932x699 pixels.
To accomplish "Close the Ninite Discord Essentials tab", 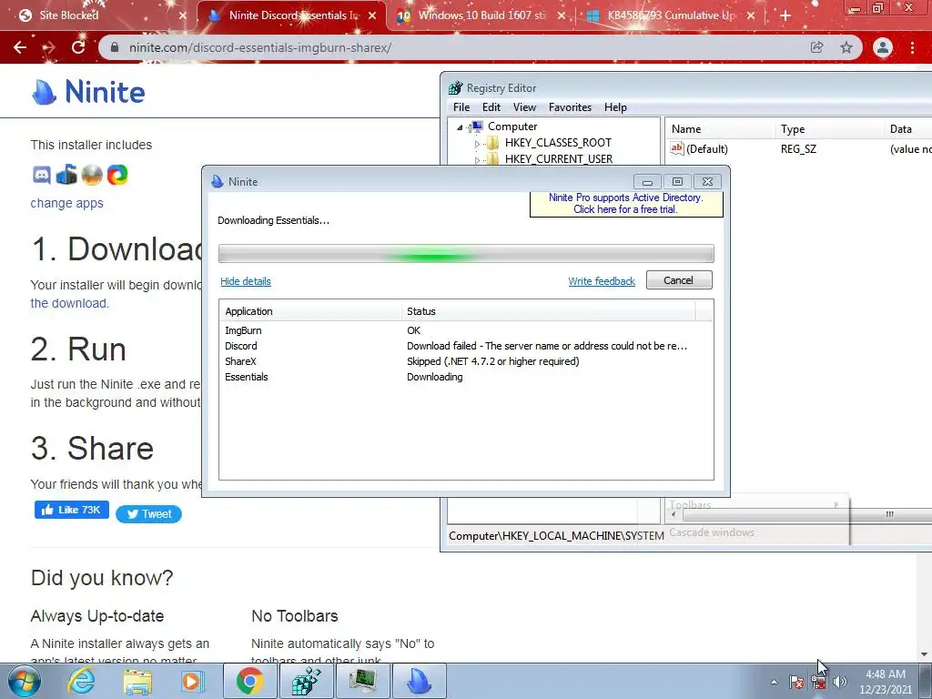I will click(372, 15).
